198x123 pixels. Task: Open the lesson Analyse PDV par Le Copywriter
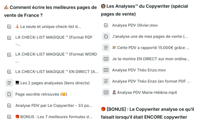pyautogui.click(x=54, y=106)
